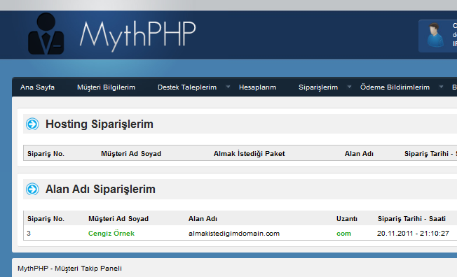Click Sipariş Tarihi - Saati domain table header

(x=412, y=219)
